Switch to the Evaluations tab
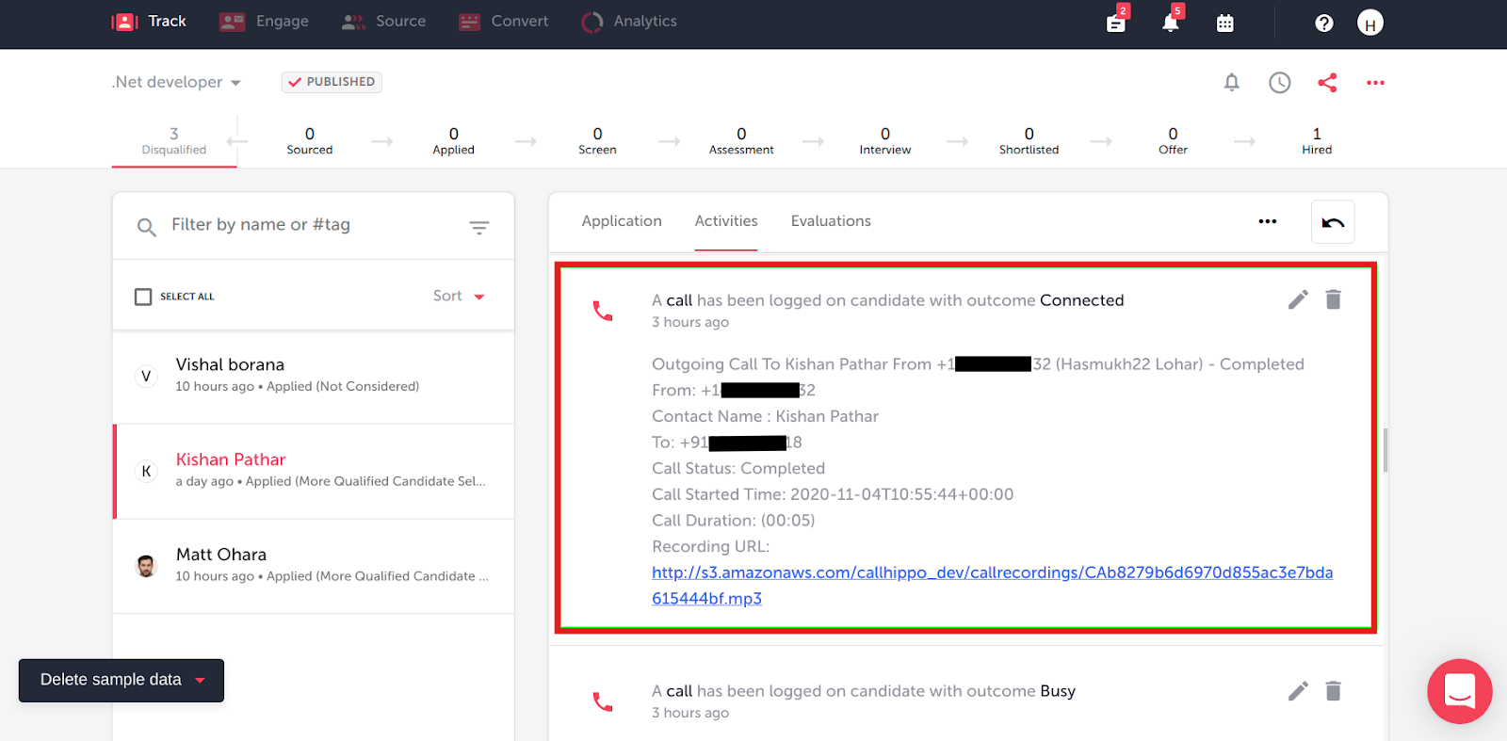This screenshot has width=1507, height=741. (x=831, y=221)
